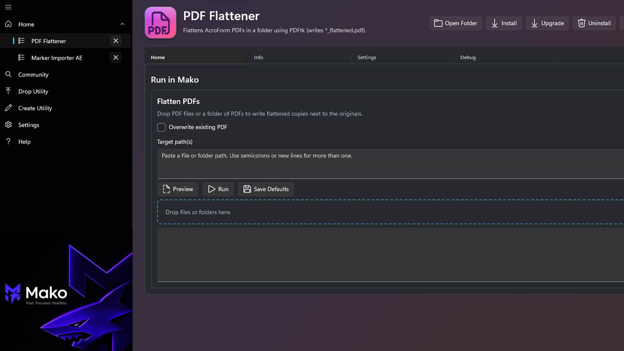Click the Home label in the sidebar
Screen dimensions: 624x351
(26, 24)
